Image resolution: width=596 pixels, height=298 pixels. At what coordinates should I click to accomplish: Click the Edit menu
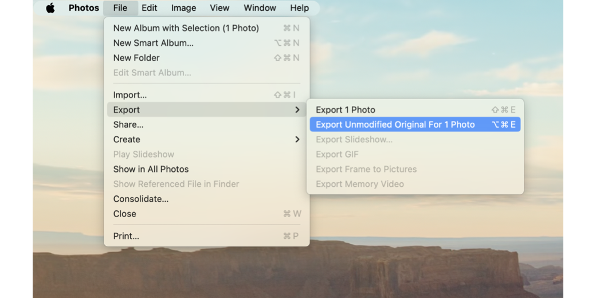coord(150,8)
